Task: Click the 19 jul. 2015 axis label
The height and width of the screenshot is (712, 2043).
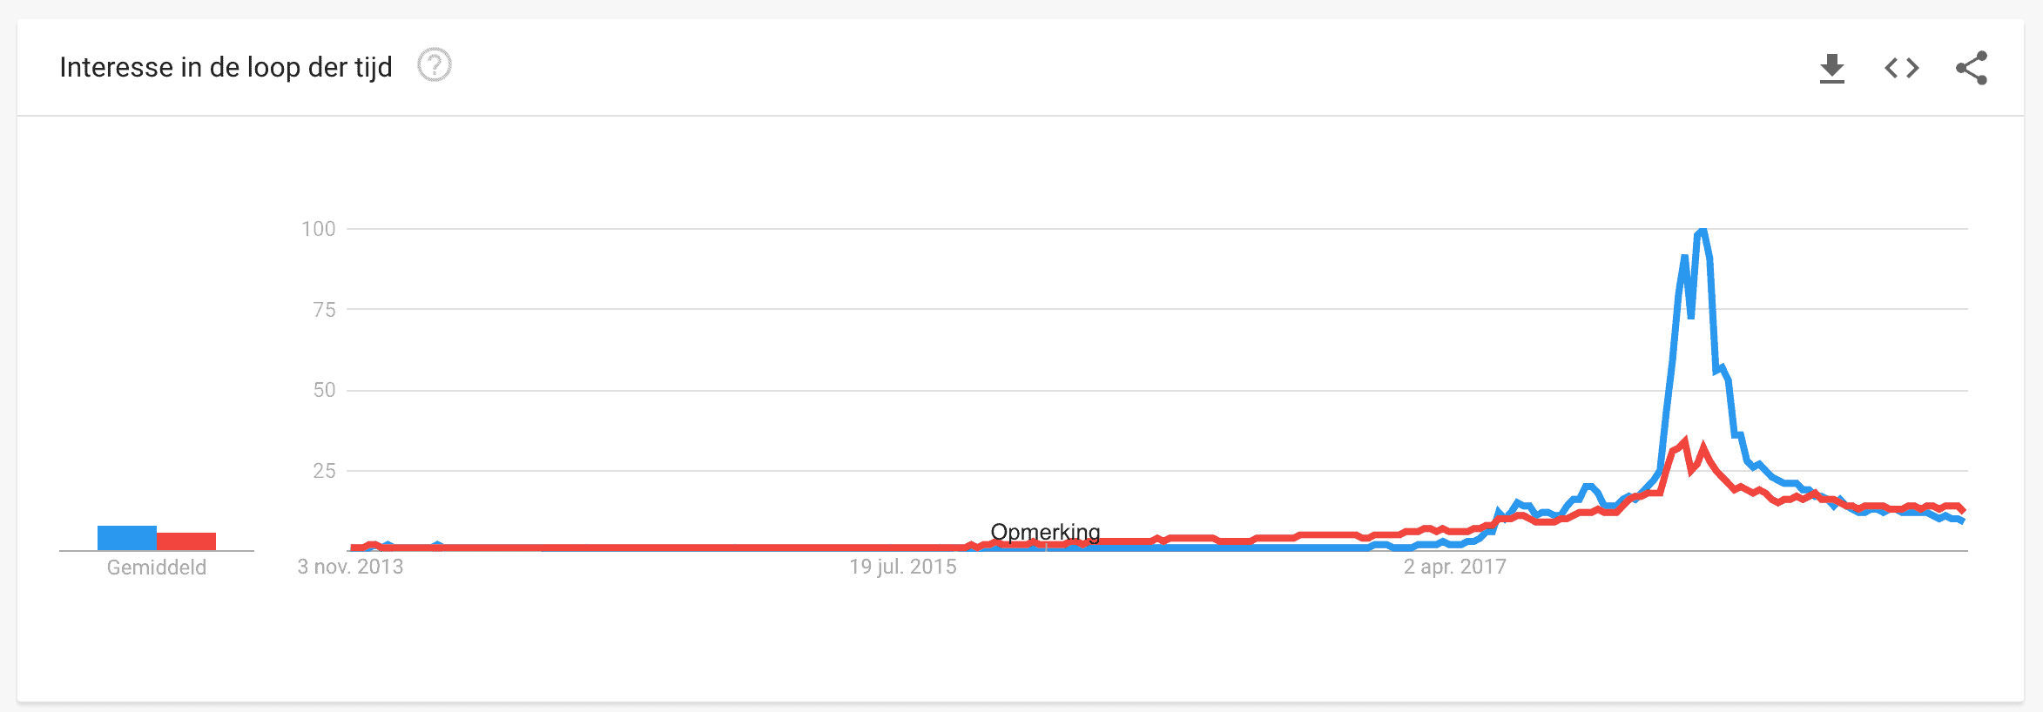Action: point(903,567)
